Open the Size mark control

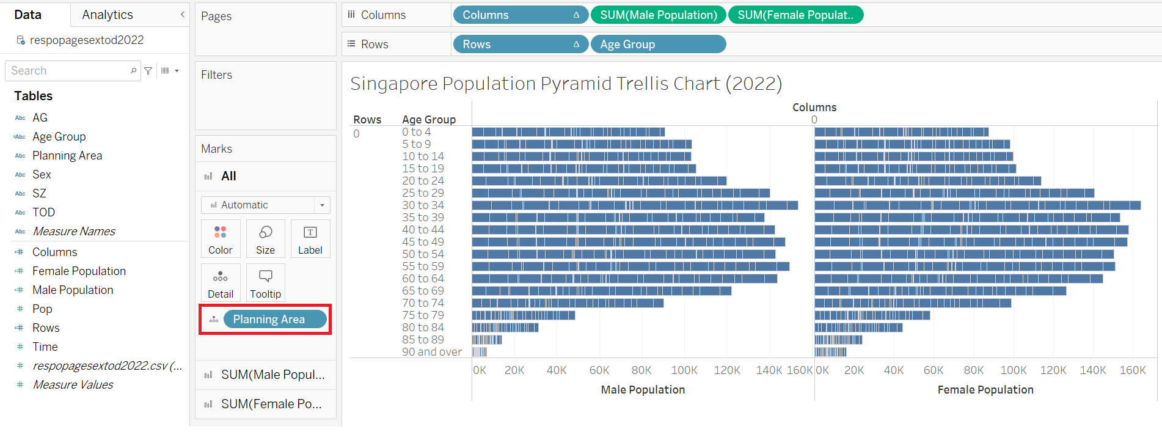point(265,239)
